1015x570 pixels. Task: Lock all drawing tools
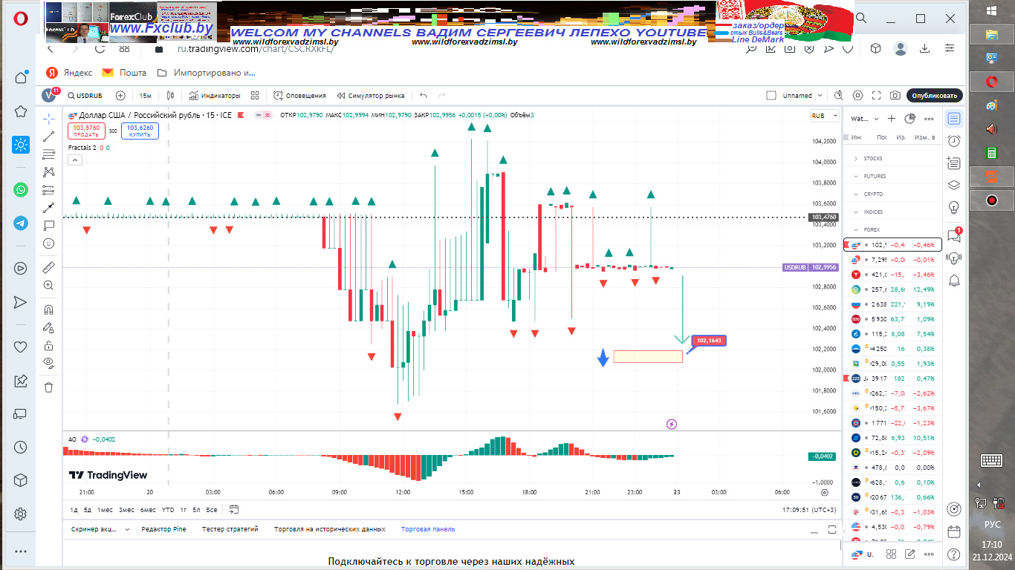pos(49,345)
